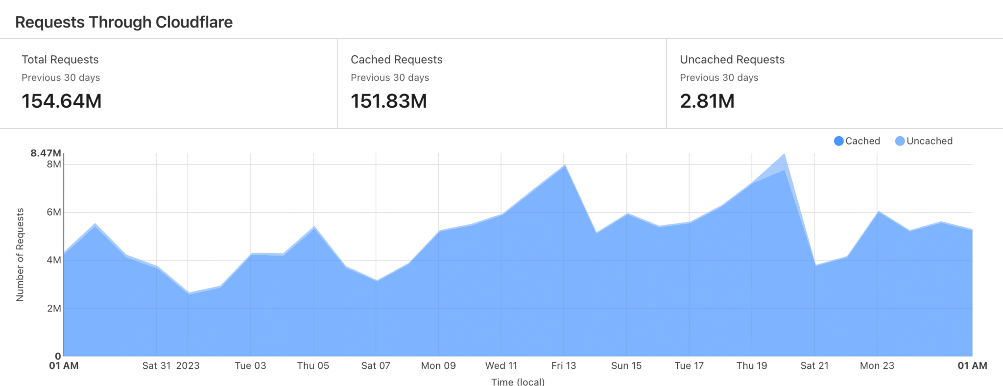Click the 6M y-axis label
Viewport: 1003px width, 386px height.
click(54, 212)
